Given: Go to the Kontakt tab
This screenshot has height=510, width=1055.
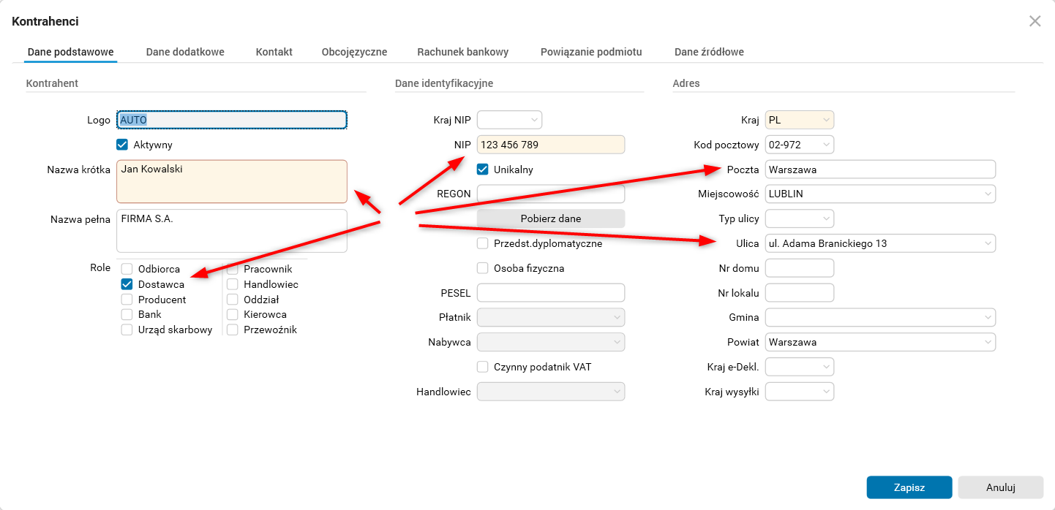Looking at the screenshot, I should 274,52.
